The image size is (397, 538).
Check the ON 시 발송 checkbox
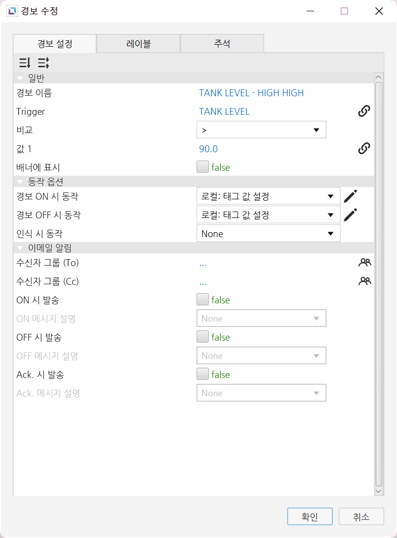(202, 299)
